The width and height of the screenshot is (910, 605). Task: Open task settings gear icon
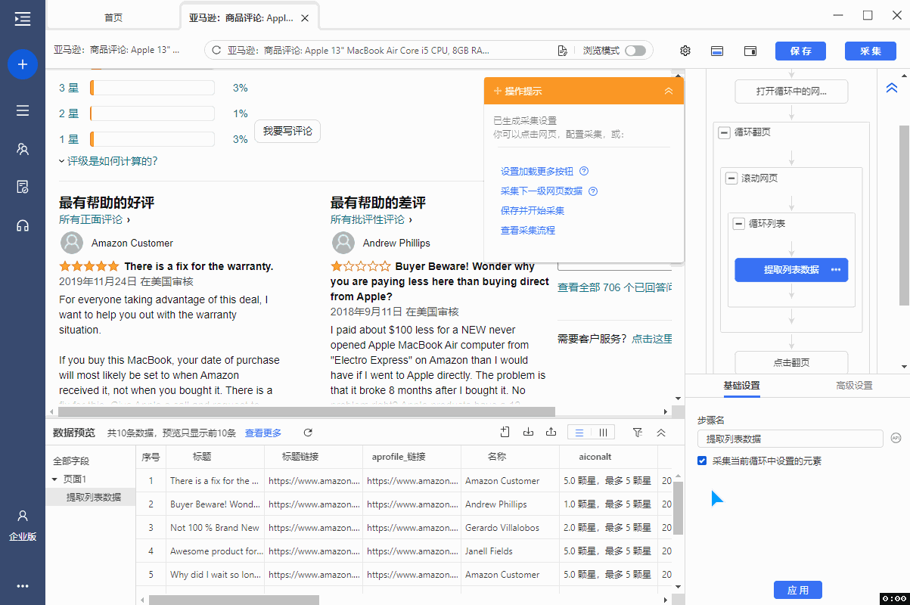click(x=685, y=51)
